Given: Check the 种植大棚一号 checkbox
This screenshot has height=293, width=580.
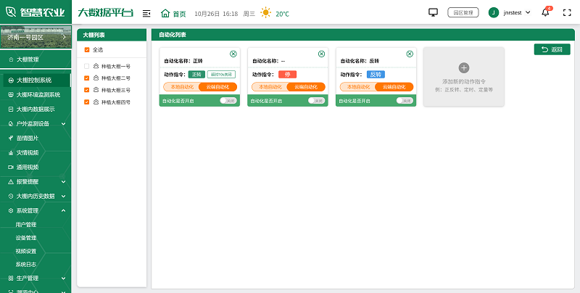Looking at the screenshot, I should point(87,66).
